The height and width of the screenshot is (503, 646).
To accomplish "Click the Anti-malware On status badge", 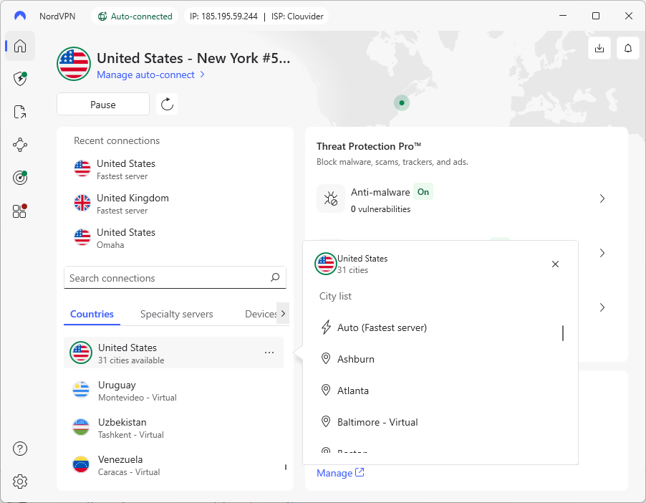I will pyautogui.click(x=423, y=192).
